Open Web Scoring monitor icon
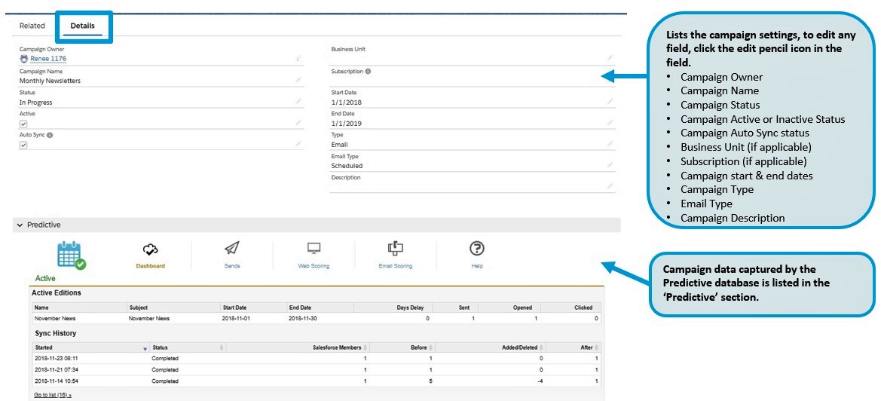Image resolution: width=881 pixels, height=401 pixels. 314,249
